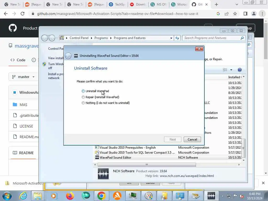Click Programs and Features breadcrumb segment
This screenshot has height=201, width=268.
(x=130, y=38)
